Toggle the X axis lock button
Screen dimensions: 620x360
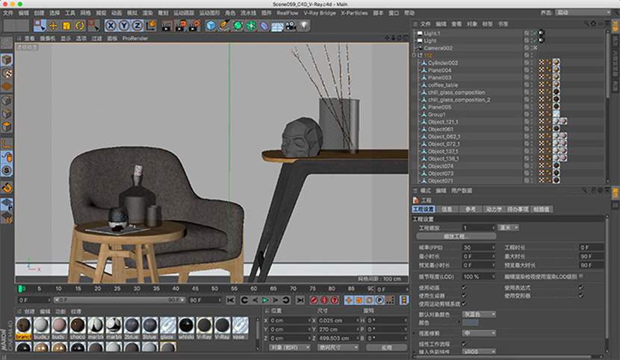tap(111, 25)
